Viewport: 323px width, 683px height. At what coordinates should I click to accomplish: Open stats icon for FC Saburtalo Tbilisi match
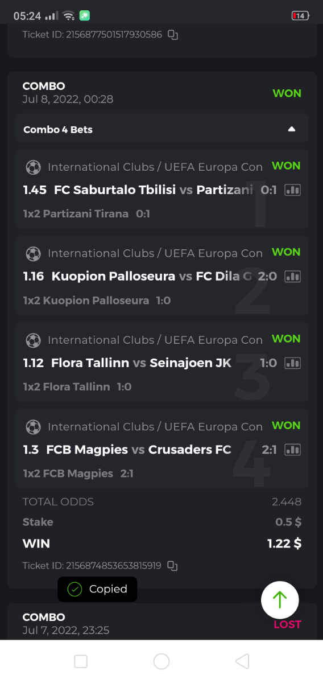(292, 190)
